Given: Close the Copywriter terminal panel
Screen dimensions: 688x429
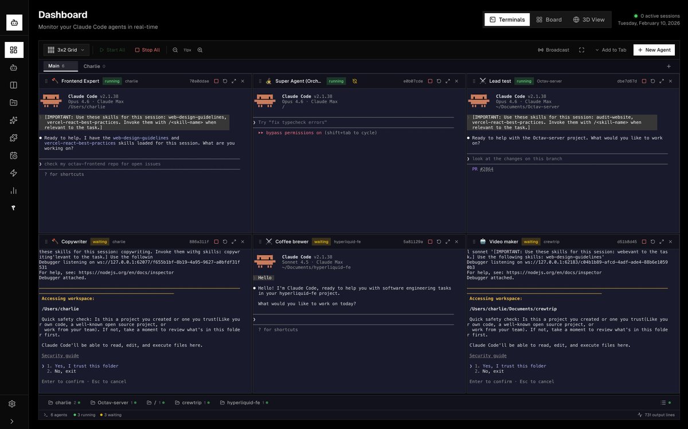Looking at the screenshot, I should [243, 241].
